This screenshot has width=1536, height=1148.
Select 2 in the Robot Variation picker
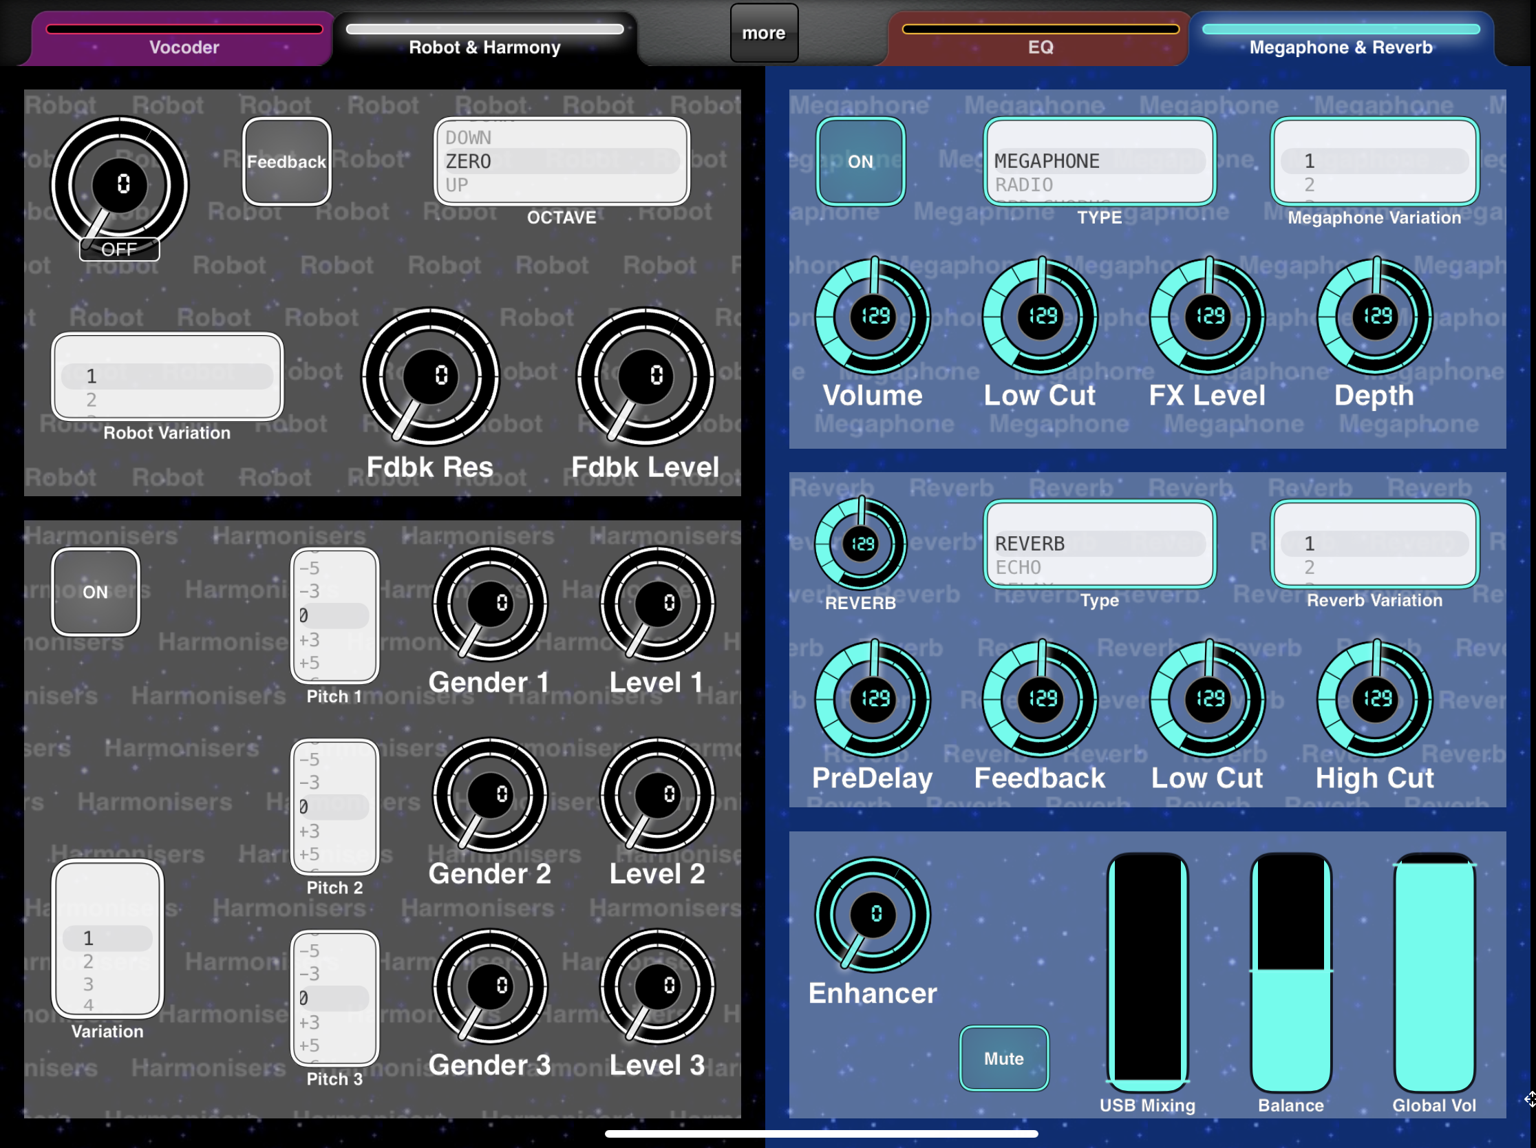(x=91, y=400)
